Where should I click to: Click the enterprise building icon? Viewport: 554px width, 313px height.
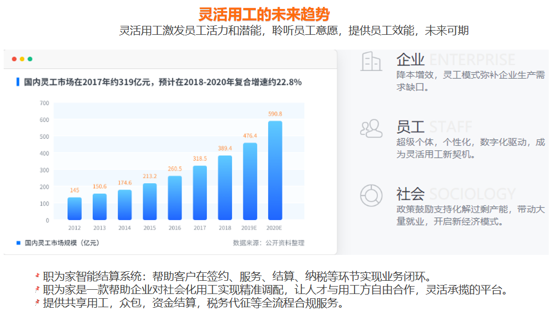371,61
